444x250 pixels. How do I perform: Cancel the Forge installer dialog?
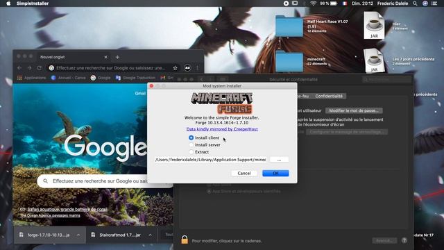coord(244,173)
